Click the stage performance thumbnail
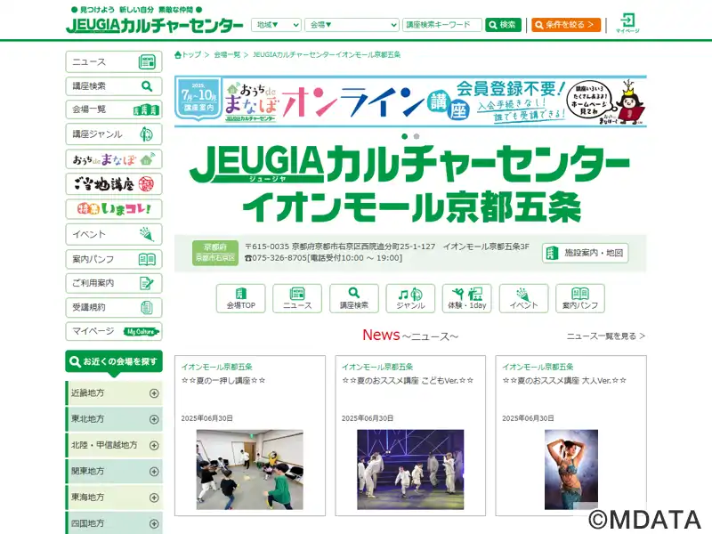The height and width of the screenshot is (534, 712). click(x=410, y=470)
